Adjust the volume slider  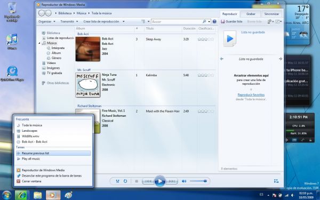(198, 181)
